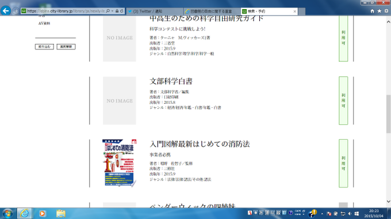Show hidden system tray icons arrow

[322, 214]
